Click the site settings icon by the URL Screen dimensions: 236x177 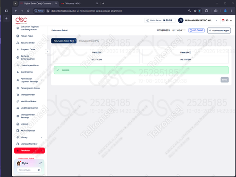(x=48, y=11)
